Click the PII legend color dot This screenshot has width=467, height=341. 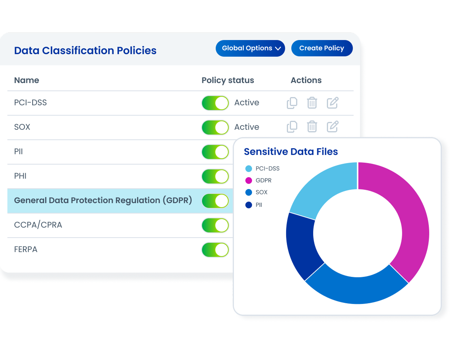click(249, 205)
